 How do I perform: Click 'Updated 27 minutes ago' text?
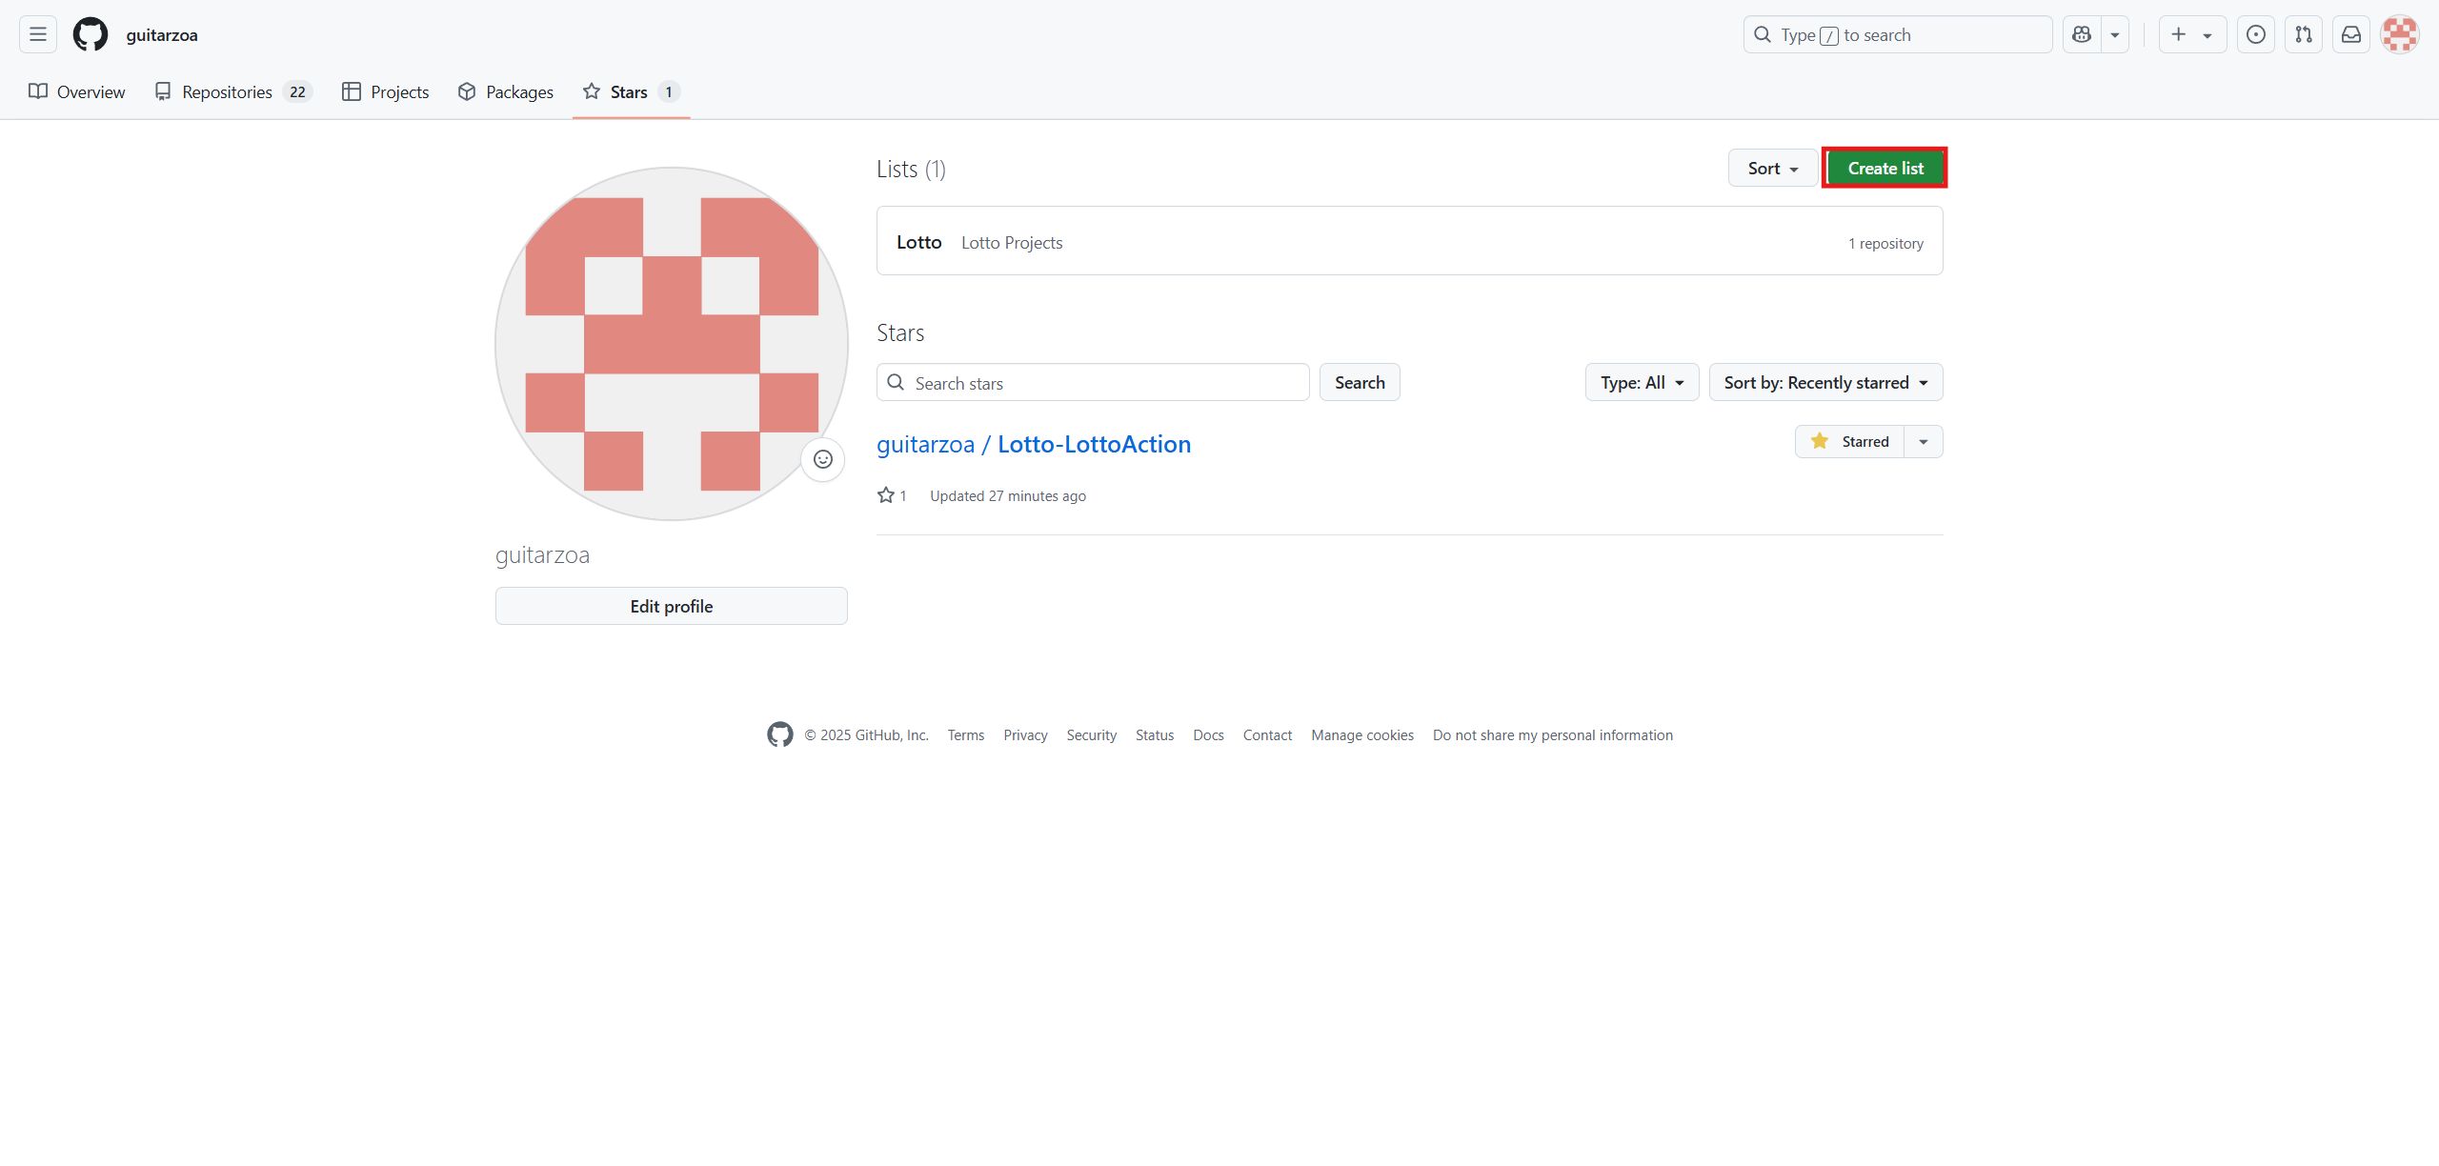[1008, 496]
